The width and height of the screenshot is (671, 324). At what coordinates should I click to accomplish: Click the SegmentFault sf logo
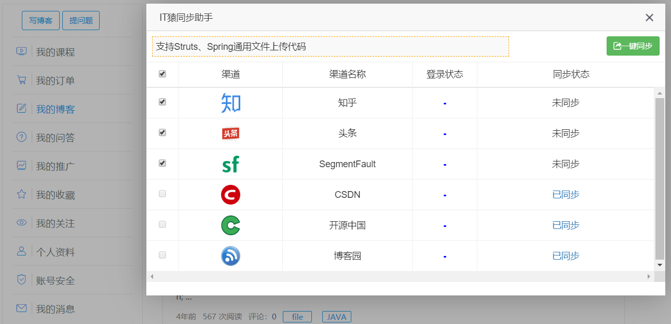point(230,165)
